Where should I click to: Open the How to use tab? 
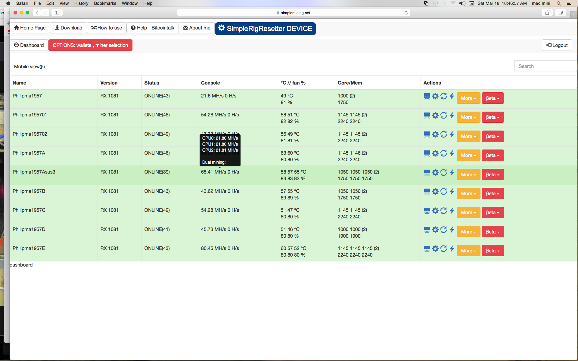pyautogui.click(x=107, y=28)
